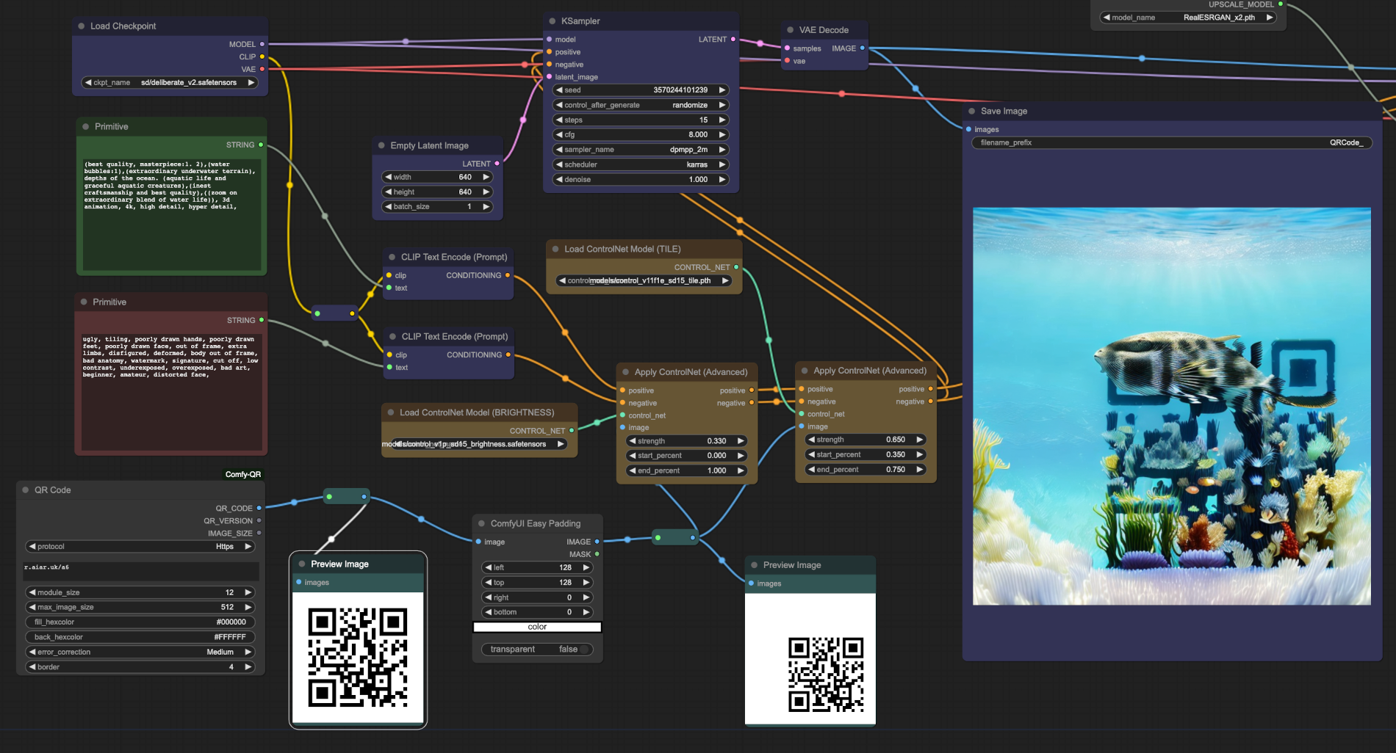This screenshot has height=753, width=1396.
Task: Increase Easy Padding left value 128
Action: (x=586, y=568)
